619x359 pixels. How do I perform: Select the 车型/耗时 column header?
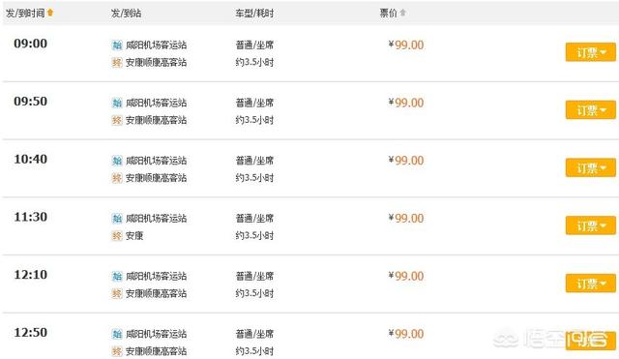(x=254, y=13)
